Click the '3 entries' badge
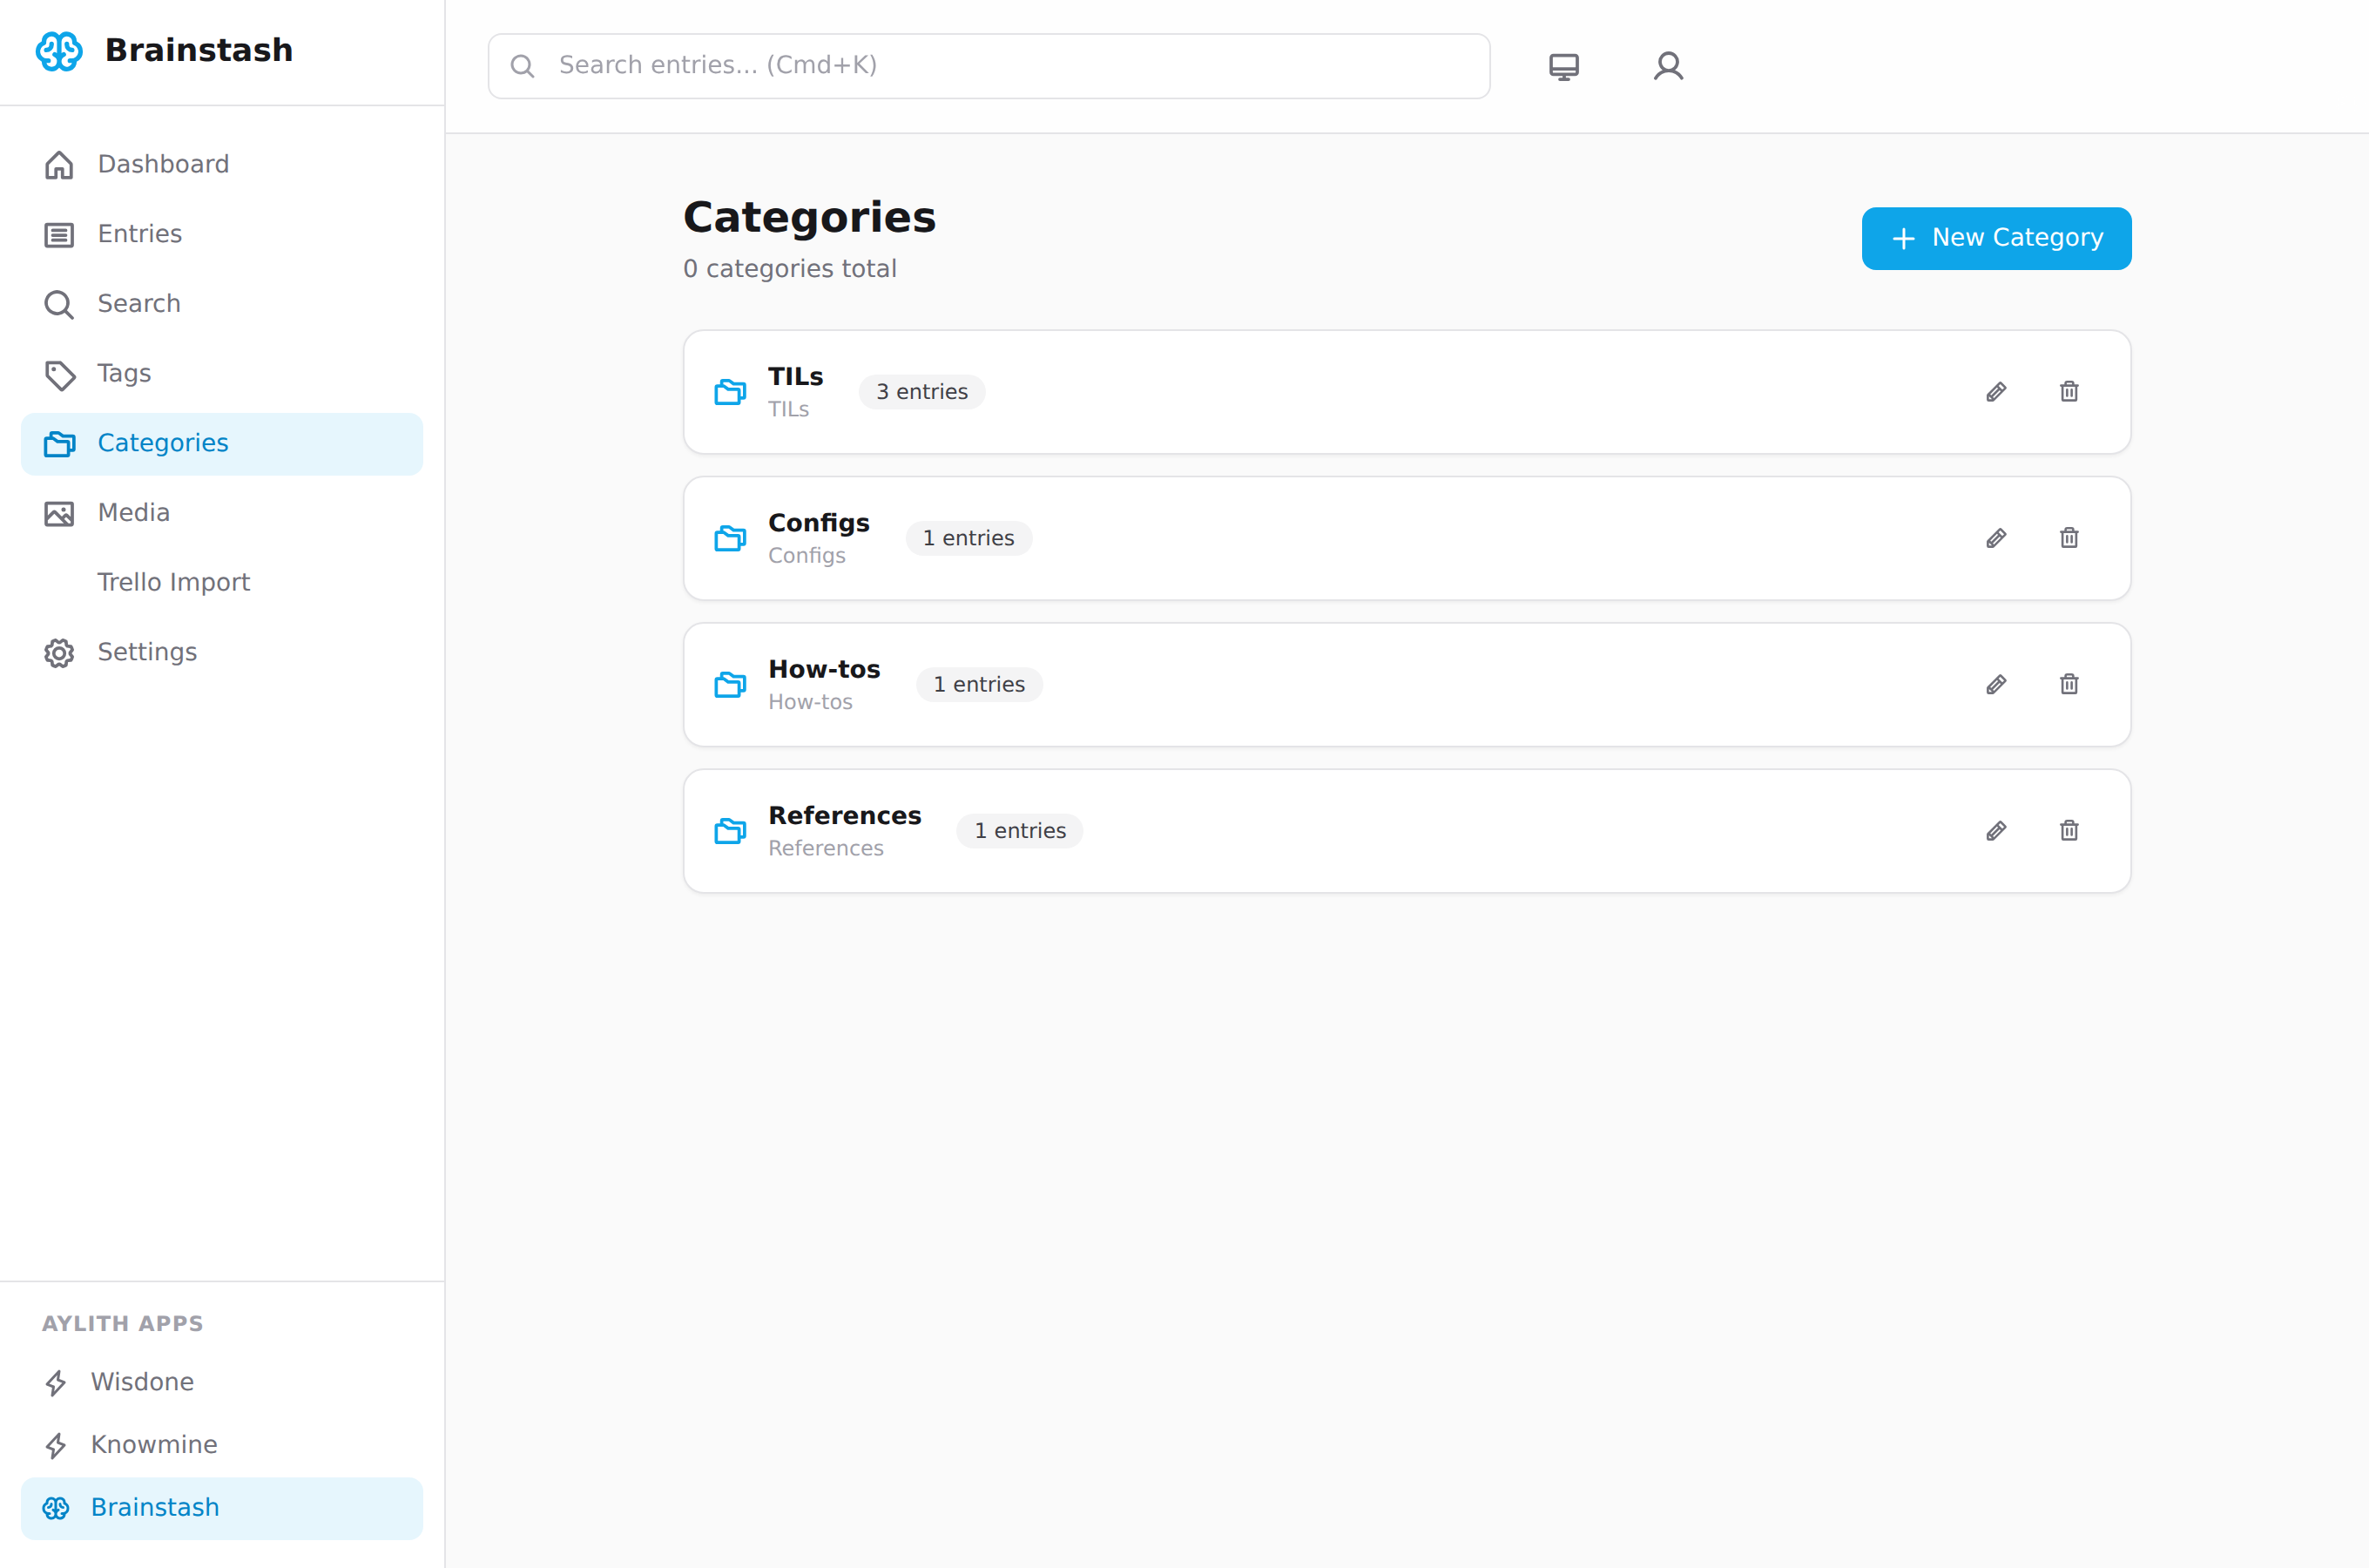The width and height of the screenshot is (2369, 1568). click(x=921, y=392)
